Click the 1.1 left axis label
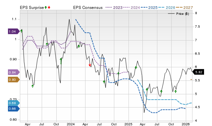 14,19
